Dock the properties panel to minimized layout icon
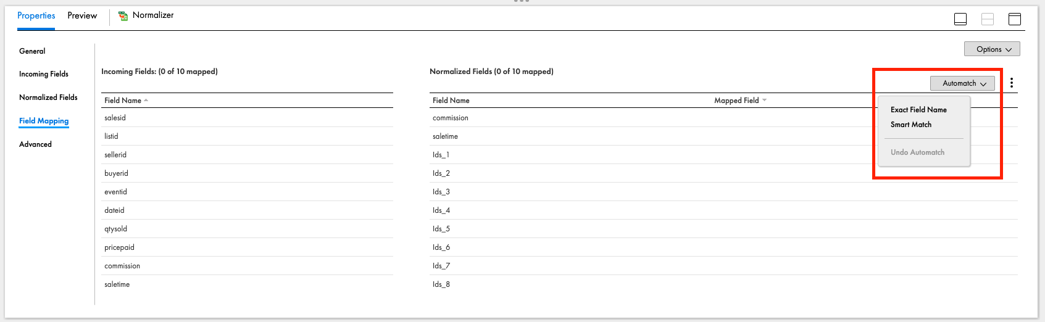This screenshot has height=322, width=1045. 960,19
